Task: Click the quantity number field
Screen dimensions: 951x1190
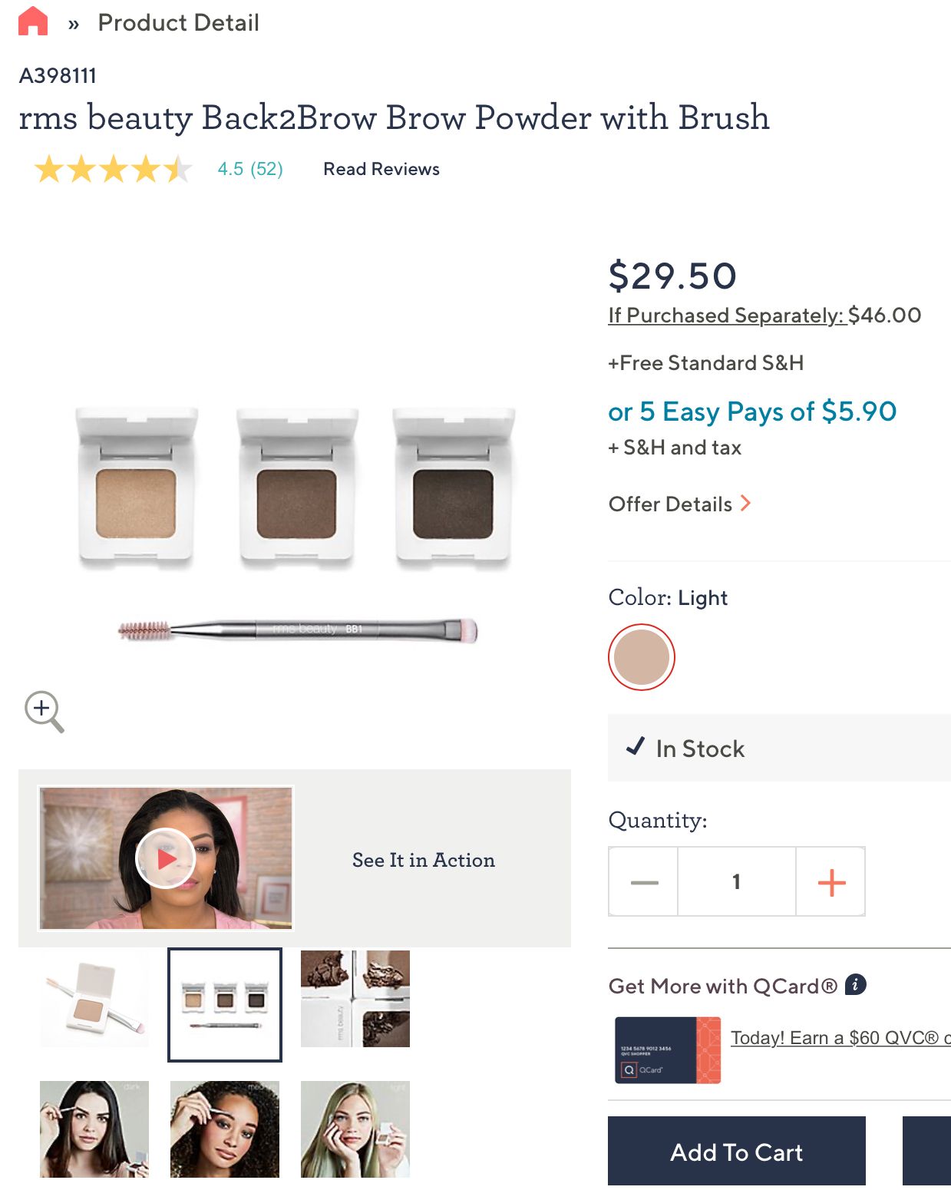Action: point(736,882)
